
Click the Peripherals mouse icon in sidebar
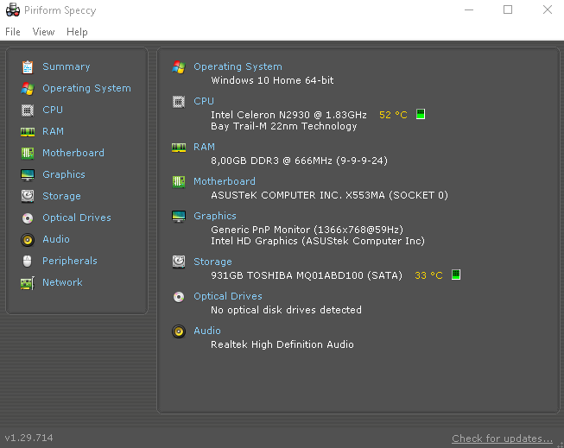(28, 261)
